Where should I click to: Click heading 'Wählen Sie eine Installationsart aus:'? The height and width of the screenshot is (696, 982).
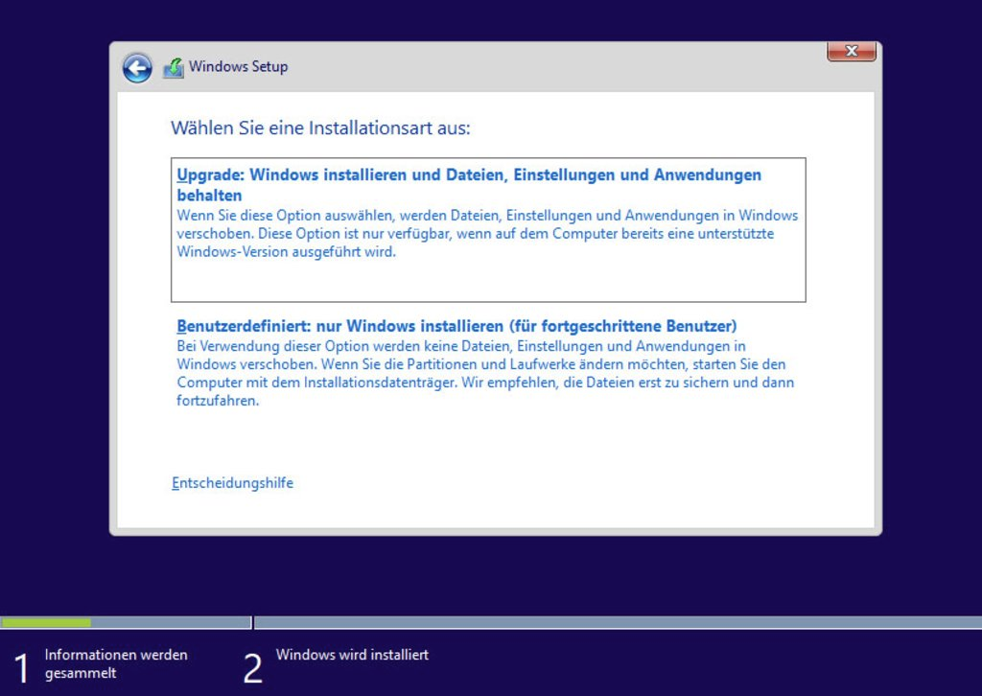(x=320, y=128)
